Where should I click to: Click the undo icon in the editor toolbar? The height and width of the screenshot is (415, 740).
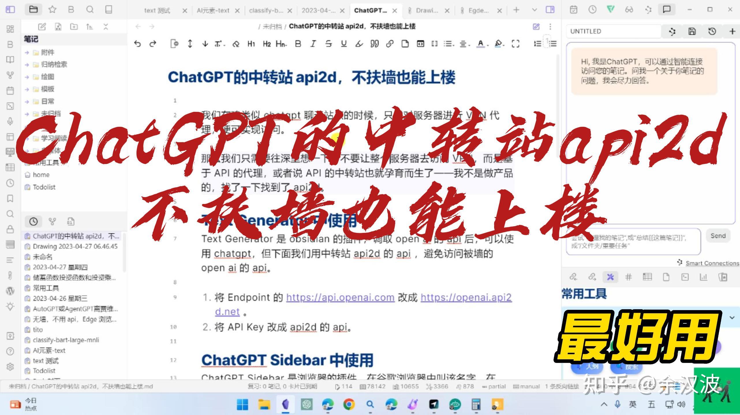138,44
